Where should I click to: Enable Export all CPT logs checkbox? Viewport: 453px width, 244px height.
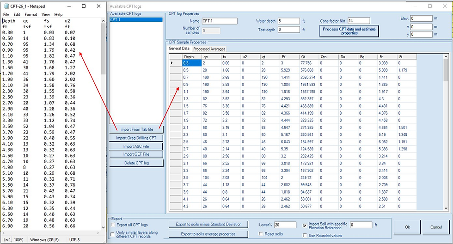pyautogui.click(x=113, y=225)
